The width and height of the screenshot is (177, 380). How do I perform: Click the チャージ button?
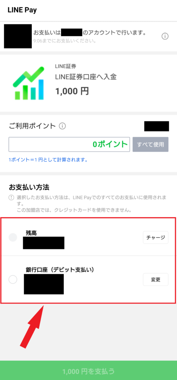(x=156, y=237)
